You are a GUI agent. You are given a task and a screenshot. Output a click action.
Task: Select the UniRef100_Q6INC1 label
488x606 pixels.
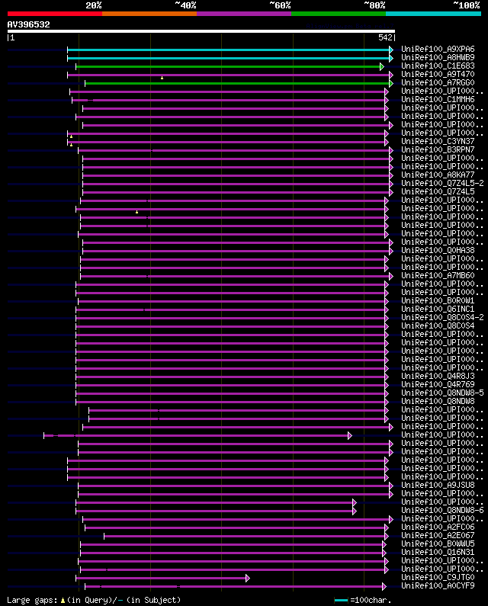(438, 309)
